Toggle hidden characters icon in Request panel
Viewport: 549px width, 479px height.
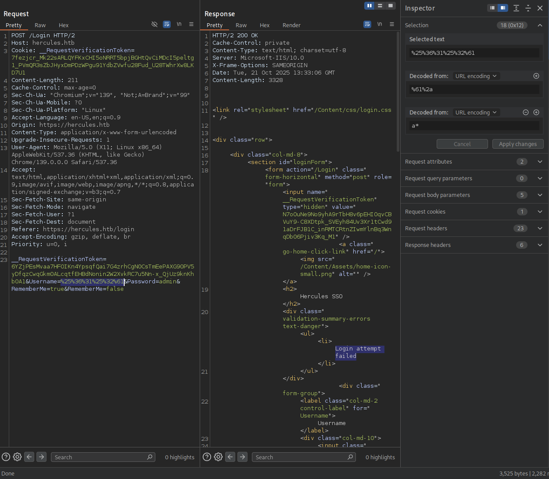click(154, 25)
